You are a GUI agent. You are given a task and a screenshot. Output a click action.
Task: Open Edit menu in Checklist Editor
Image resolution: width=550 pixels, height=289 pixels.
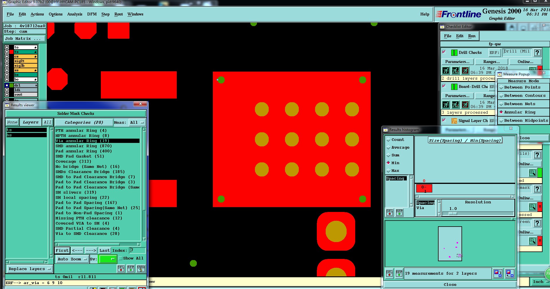(x=460, y=36)
